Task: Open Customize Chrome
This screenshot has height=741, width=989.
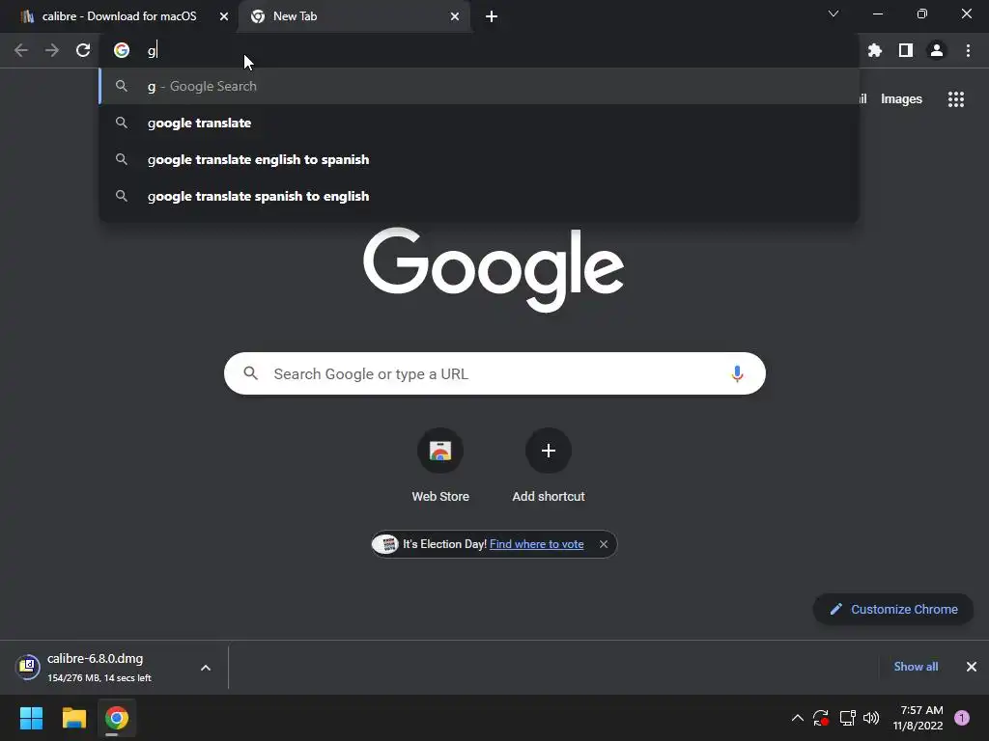Action: tap(893, 610)
